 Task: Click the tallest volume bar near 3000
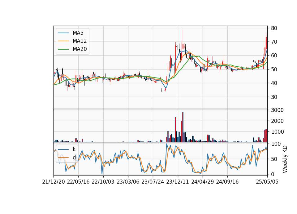[x=183, y=127]
